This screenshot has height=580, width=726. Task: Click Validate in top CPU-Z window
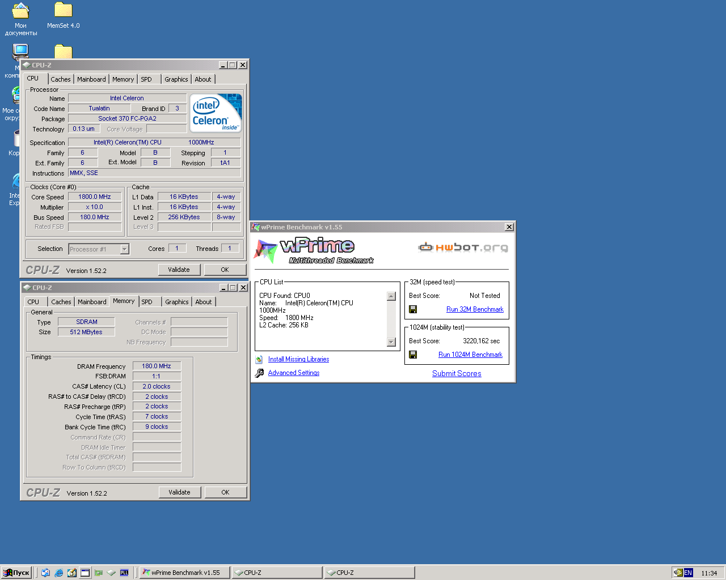pos(179,270)
